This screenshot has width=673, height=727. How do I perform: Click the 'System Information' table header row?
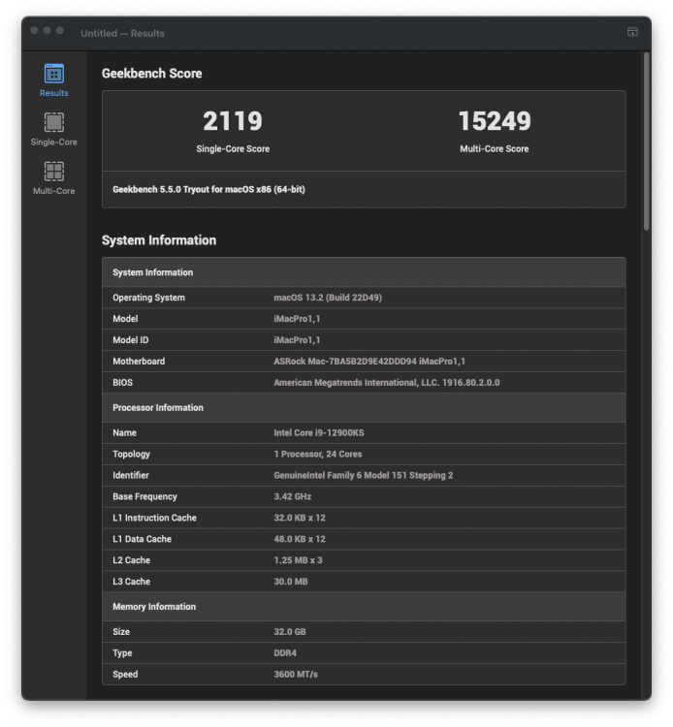(364, 272)
